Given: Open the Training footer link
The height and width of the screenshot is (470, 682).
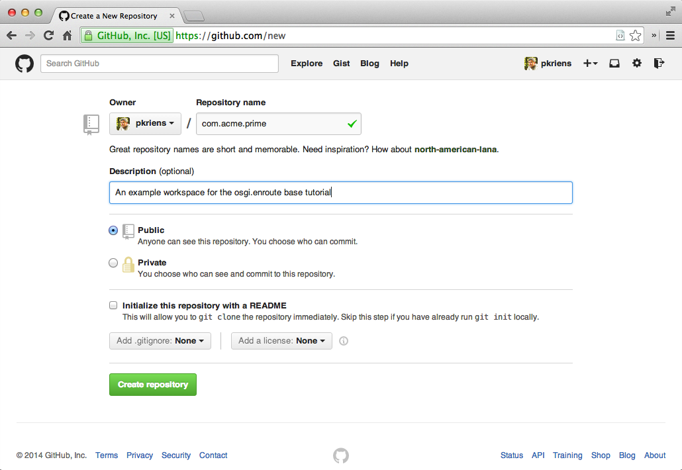Looking at the screenshot, I should (567, 455).
